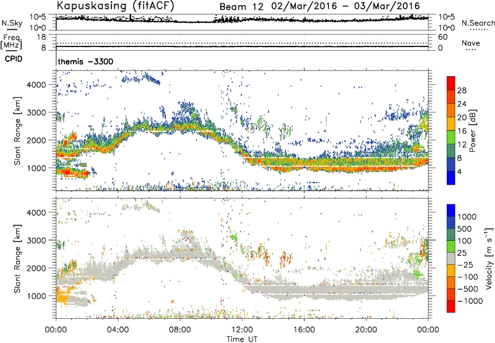Select the 16 label on power colorbar
Image resolution: width=495 pixels, height=343 pixels.
pos(462,131)
